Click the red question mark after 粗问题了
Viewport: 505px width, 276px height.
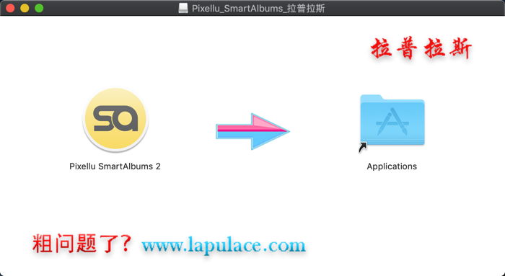(126, 243)
